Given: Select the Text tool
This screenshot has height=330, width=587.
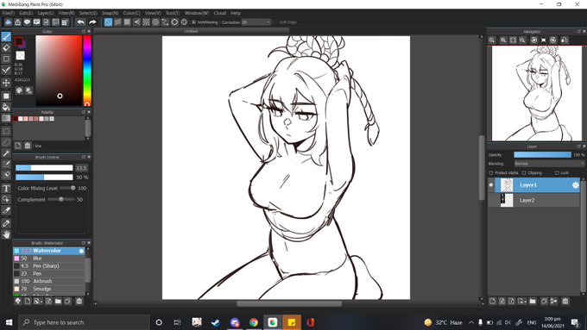Looking at the screenshot, I should [x=6, y=188].
